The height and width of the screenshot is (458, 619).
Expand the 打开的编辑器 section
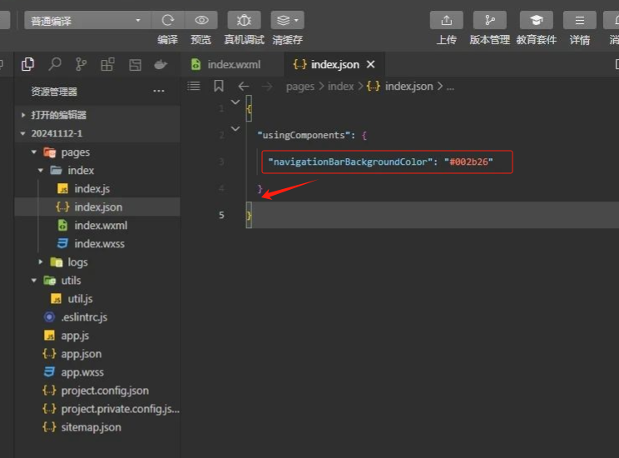point(97,115)
